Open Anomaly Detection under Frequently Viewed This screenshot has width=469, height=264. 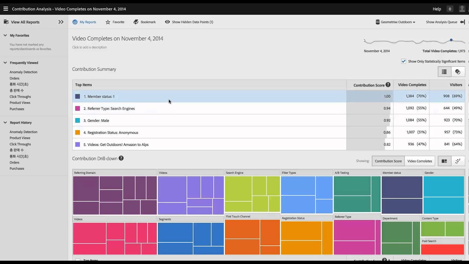click(x=23, y=72)
